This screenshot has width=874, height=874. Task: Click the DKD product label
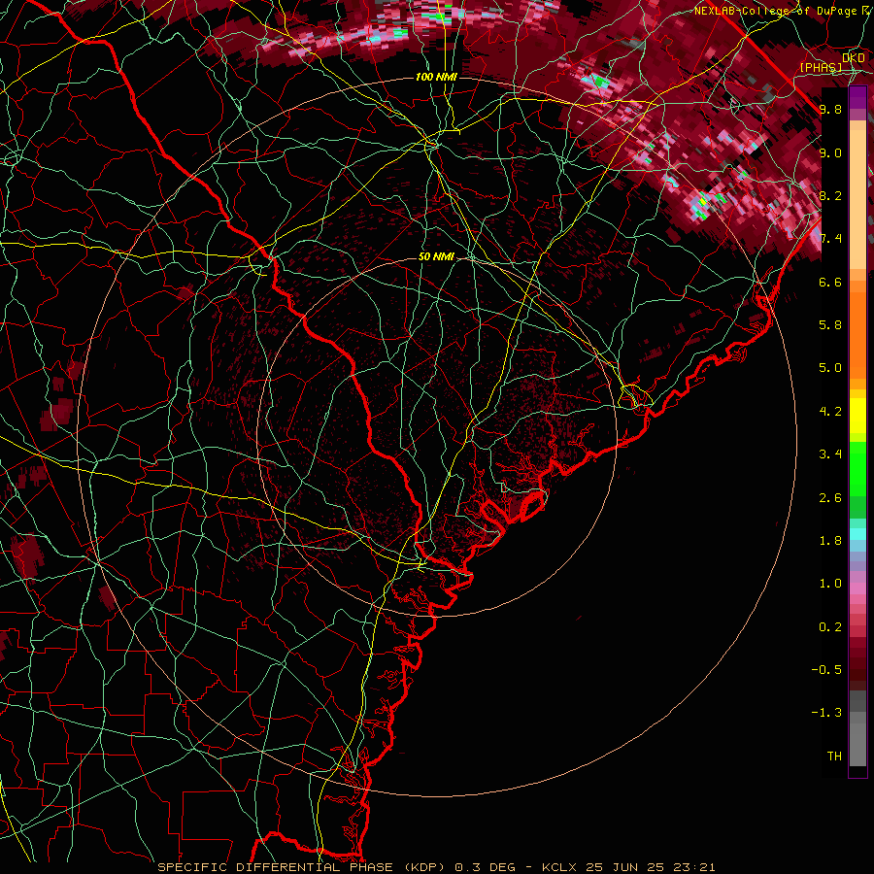pos(854,58)
